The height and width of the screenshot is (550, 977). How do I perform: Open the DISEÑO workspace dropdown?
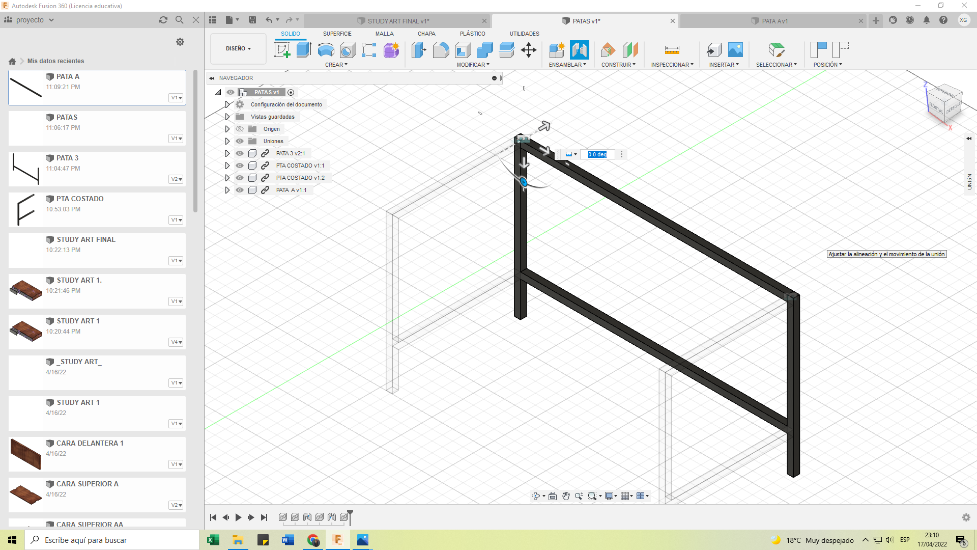pos(238,48)
